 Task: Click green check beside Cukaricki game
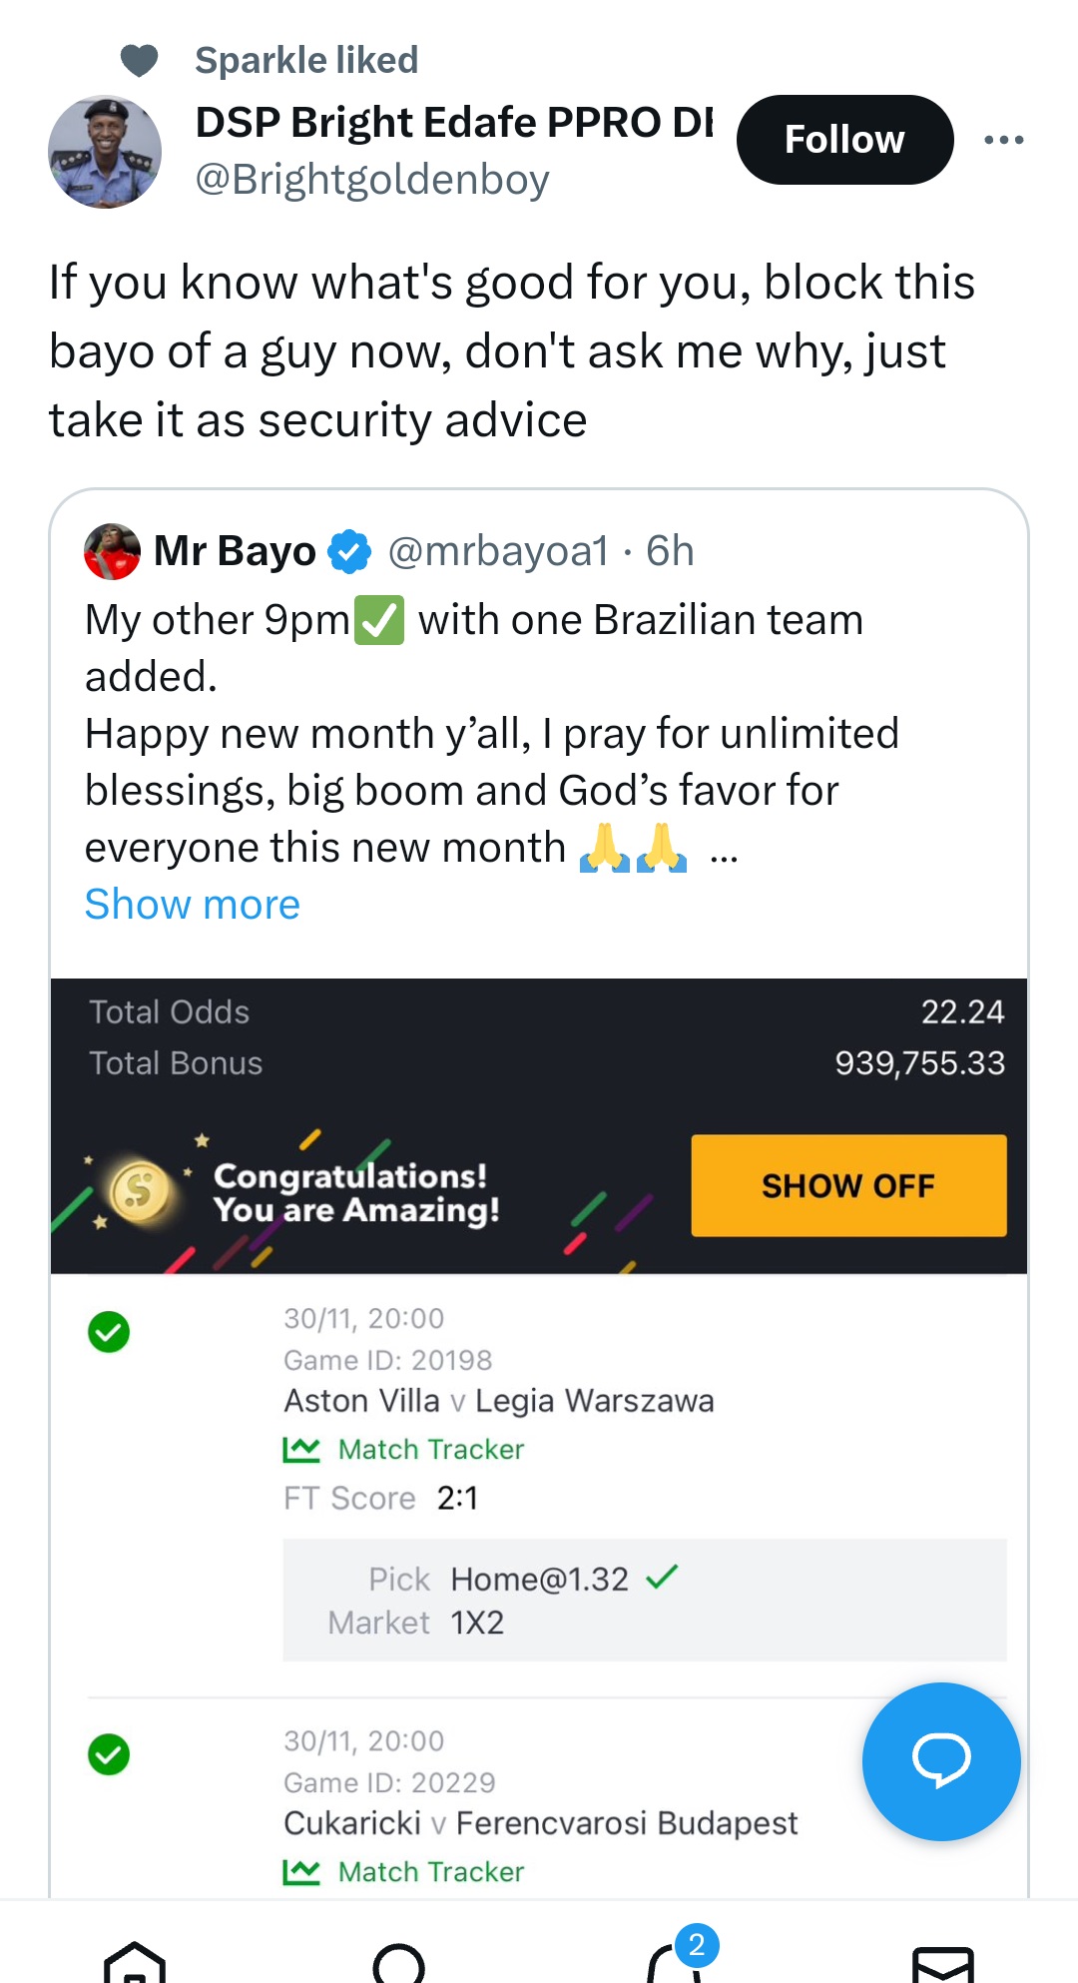109,1754
